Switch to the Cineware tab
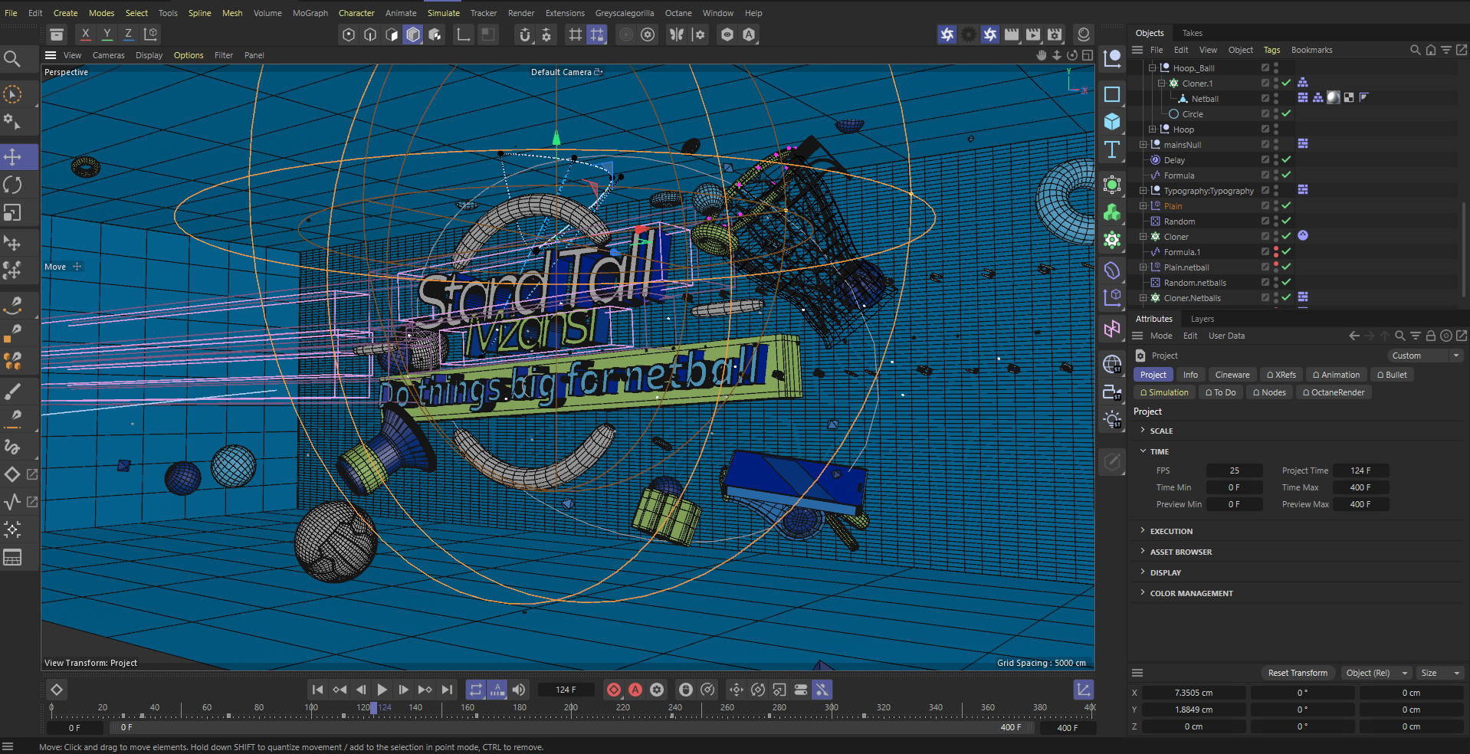Viewport: 1470px width, 754px height. (1232, 375)
